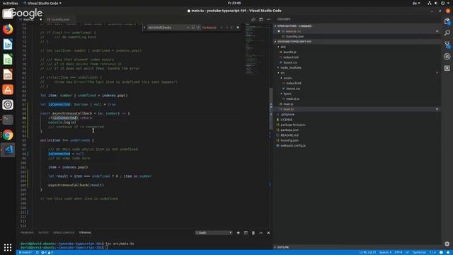Launch Firefox from the Ubuntu dock
Viewport: 453px width, 255px height.
click(x=8, y=29)
